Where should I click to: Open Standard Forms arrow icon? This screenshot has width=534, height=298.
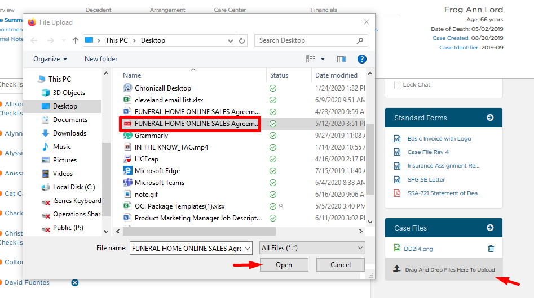[x=490, y=118]
